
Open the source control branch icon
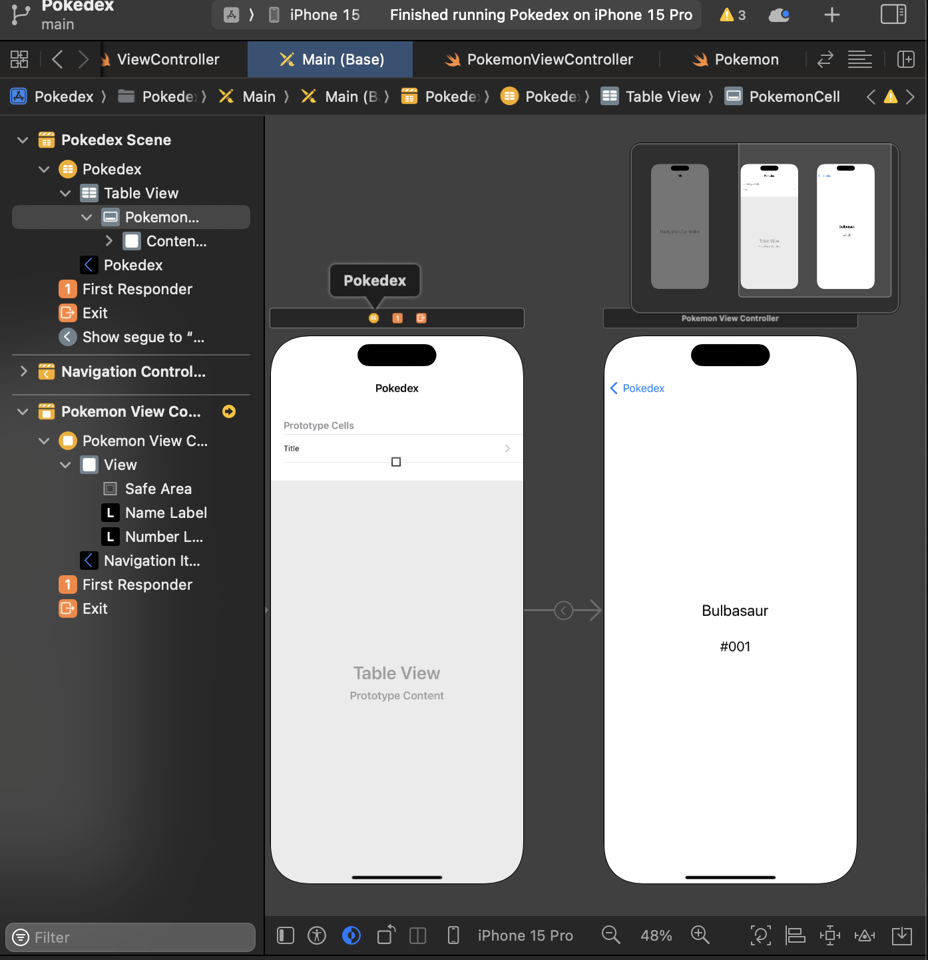point(21,15)
